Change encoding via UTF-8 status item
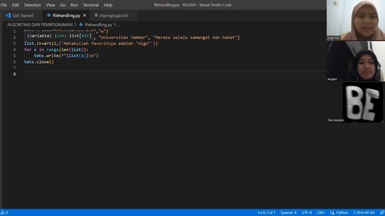 [306, 212]
